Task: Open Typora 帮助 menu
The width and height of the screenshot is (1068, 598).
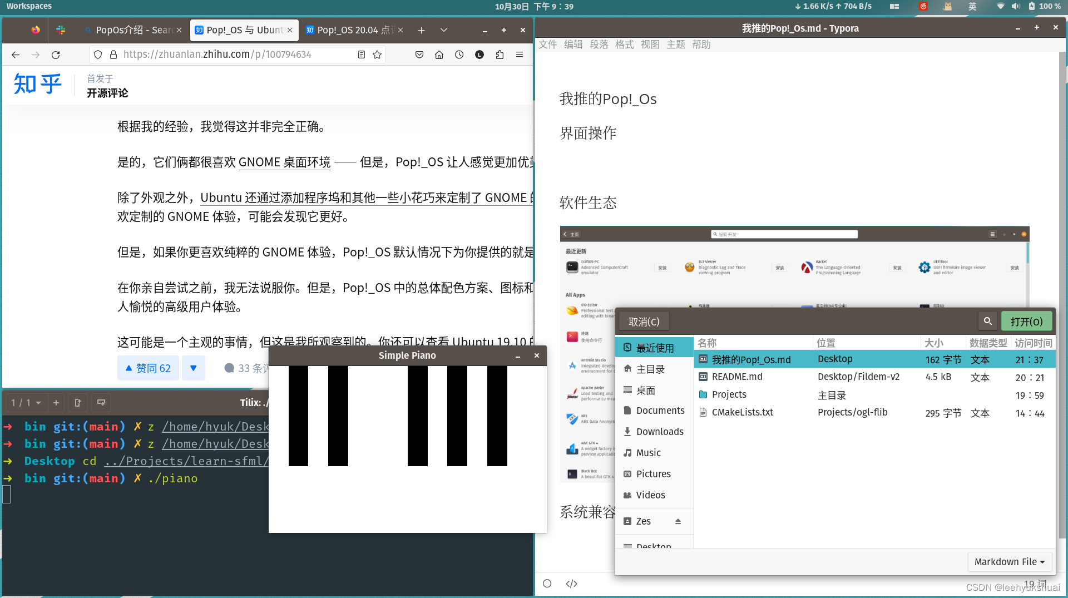Action: tap(701, 45)
